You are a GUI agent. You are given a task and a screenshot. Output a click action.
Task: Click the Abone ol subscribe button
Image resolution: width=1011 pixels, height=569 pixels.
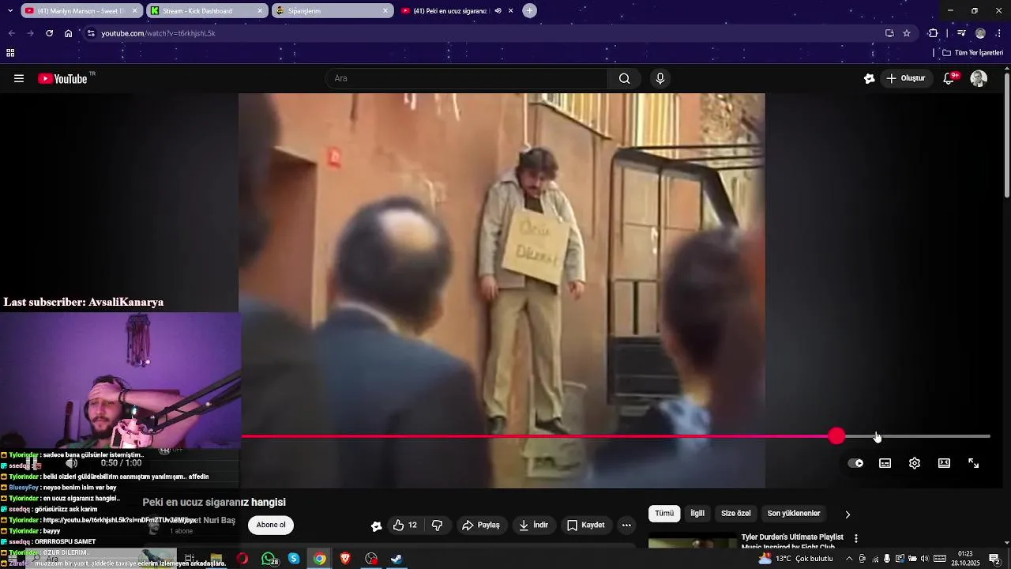tap(271, 526)
